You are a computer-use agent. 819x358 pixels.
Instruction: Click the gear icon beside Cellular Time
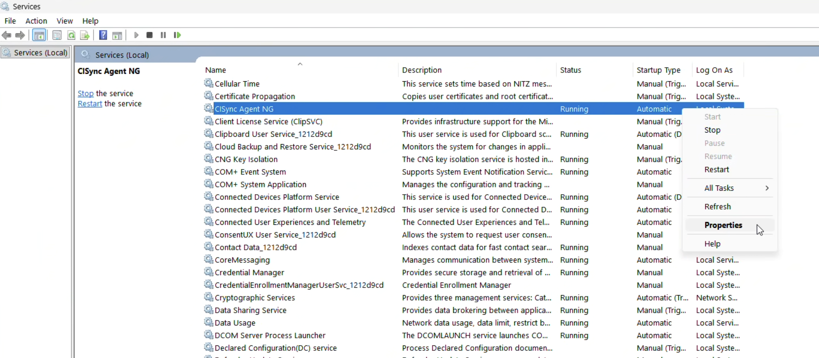coord(208,83)
